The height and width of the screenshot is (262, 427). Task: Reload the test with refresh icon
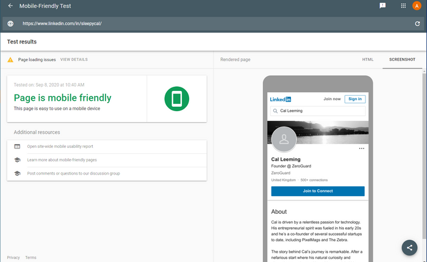pos(417,24)
